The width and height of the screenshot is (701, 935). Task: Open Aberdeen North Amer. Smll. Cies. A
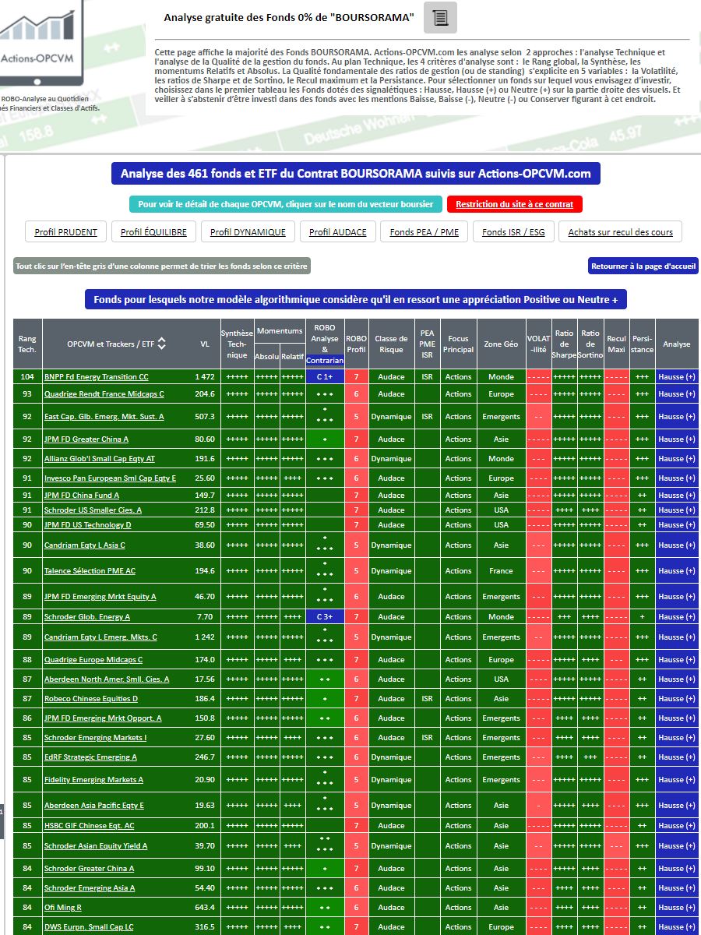tap(106, 679)
